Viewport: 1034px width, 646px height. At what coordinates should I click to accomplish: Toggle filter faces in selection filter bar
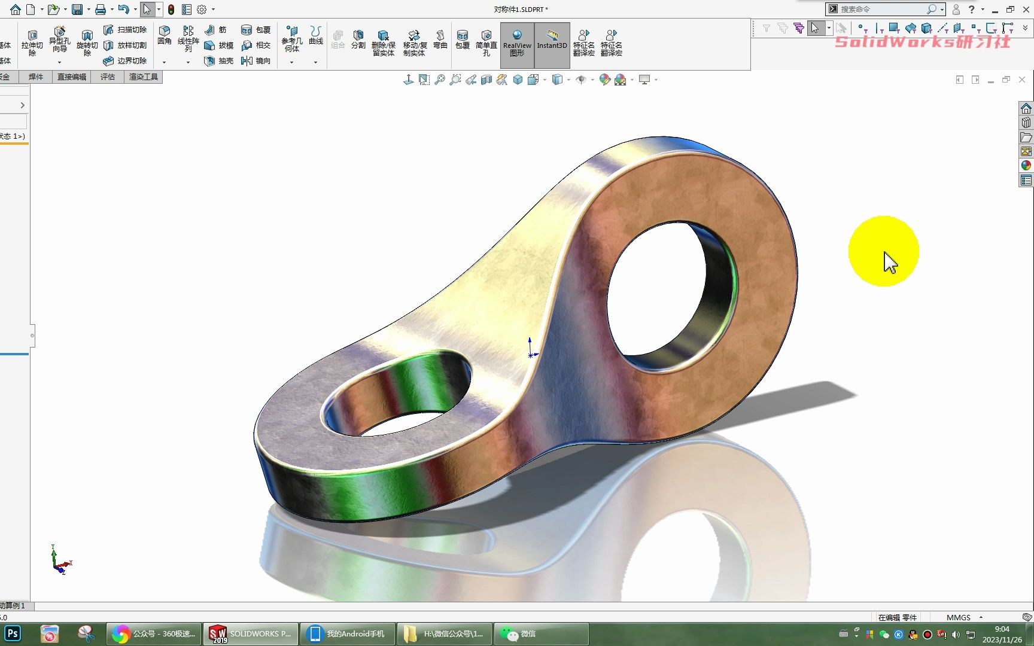(x=894, y=28)
